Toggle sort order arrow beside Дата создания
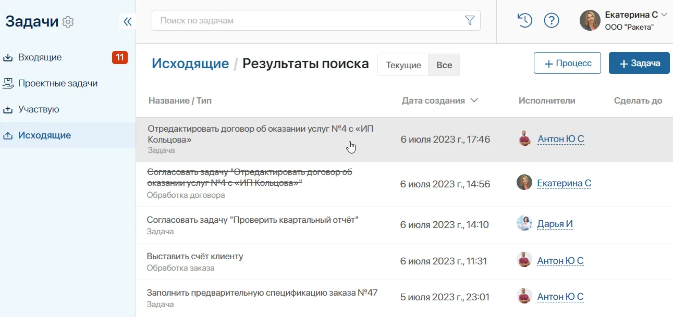 [474, 100]
